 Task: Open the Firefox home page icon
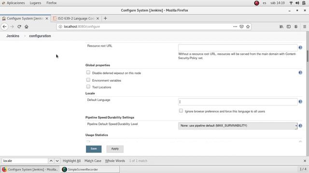[27, 26]
